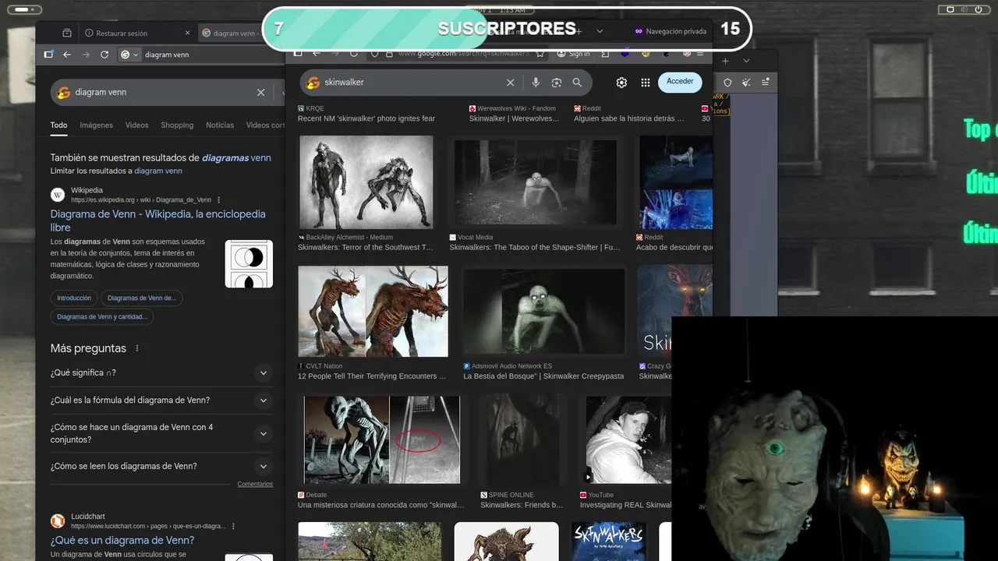Reload the diagram venn page
This screenshot has height=561, width=998.
tap(105, 55)
